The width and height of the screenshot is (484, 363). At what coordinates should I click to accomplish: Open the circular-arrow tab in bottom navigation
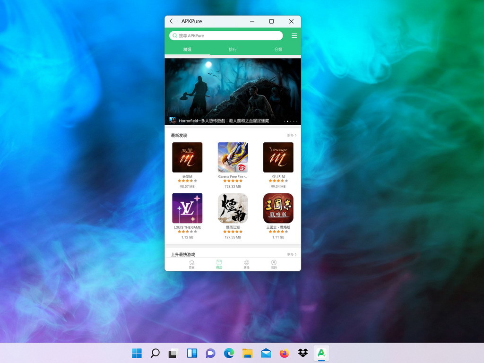pyautogui.click(x=246, y=264)
